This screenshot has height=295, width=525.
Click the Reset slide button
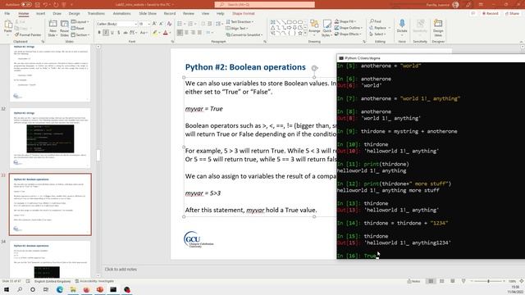78,28
